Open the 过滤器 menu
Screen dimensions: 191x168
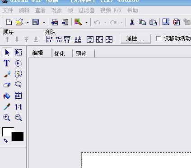86,10
